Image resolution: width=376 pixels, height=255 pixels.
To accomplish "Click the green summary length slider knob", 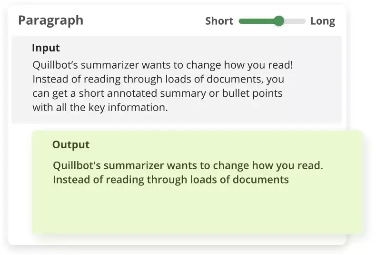I will [279, 21].
